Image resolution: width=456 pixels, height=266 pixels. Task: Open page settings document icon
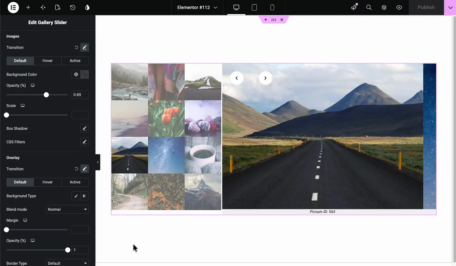point(58,7)
